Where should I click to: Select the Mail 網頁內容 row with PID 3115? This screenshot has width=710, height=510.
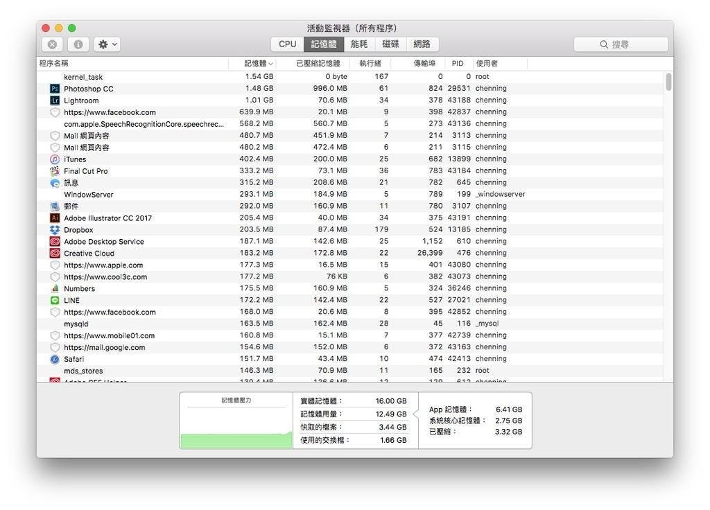coord(350,148)
